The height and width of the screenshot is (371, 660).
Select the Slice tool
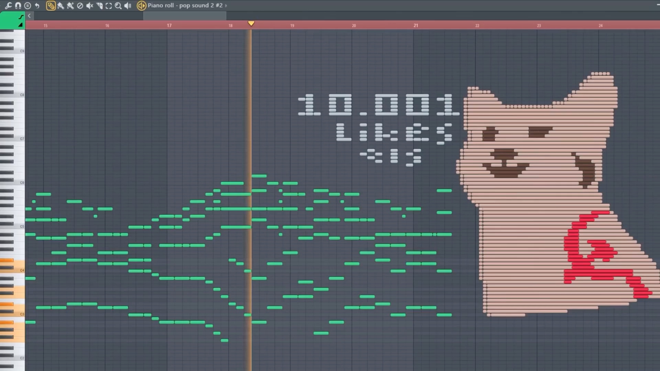[99, 5]
